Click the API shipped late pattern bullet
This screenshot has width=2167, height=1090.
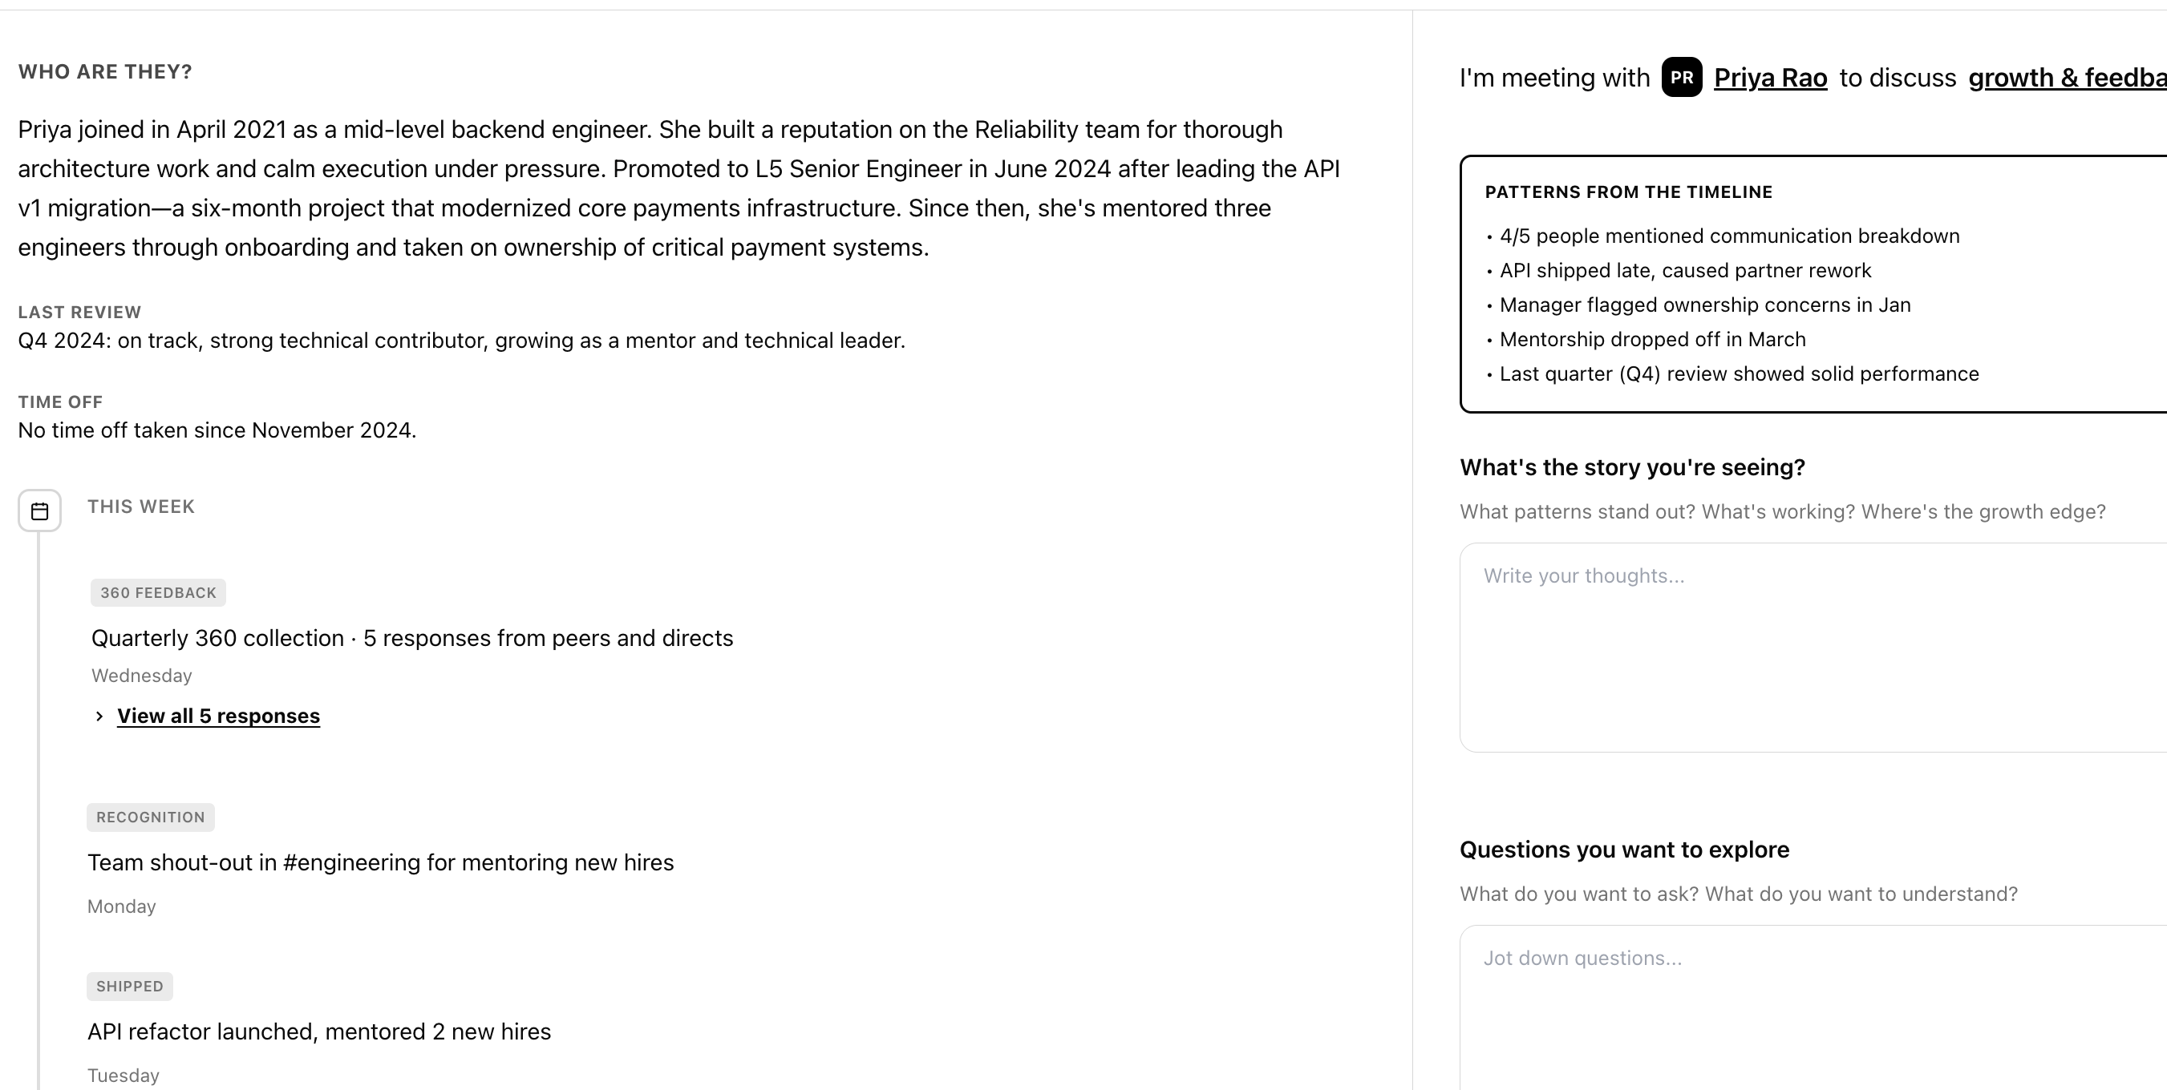click(x=1685, y=271)
